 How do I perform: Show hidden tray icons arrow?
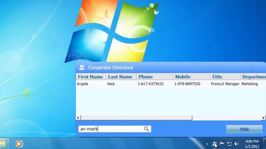[x=207, y=144]
